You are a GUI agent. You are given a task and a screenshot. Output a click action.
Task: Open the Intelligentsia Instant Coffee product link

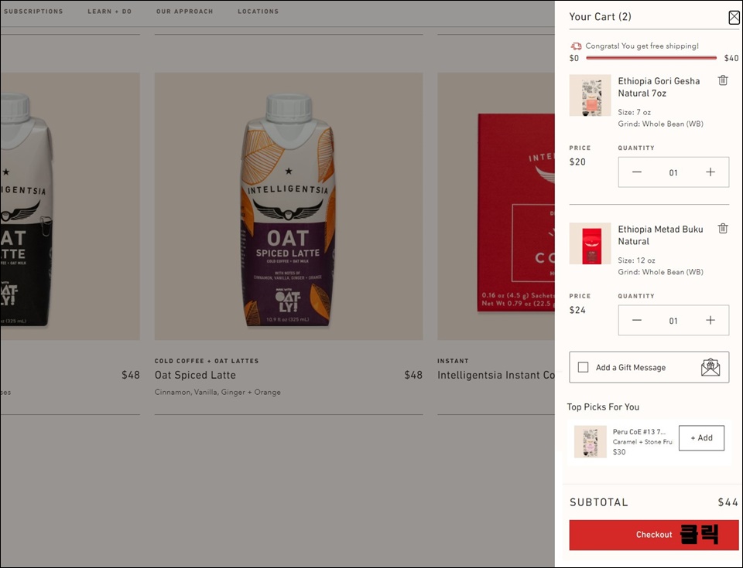[x=495, y=375]
